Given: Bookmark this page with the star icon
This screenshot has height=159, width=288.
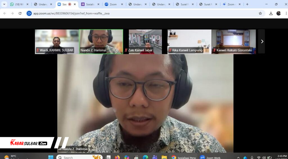Looking at the screenshot, I should point(260,13).
